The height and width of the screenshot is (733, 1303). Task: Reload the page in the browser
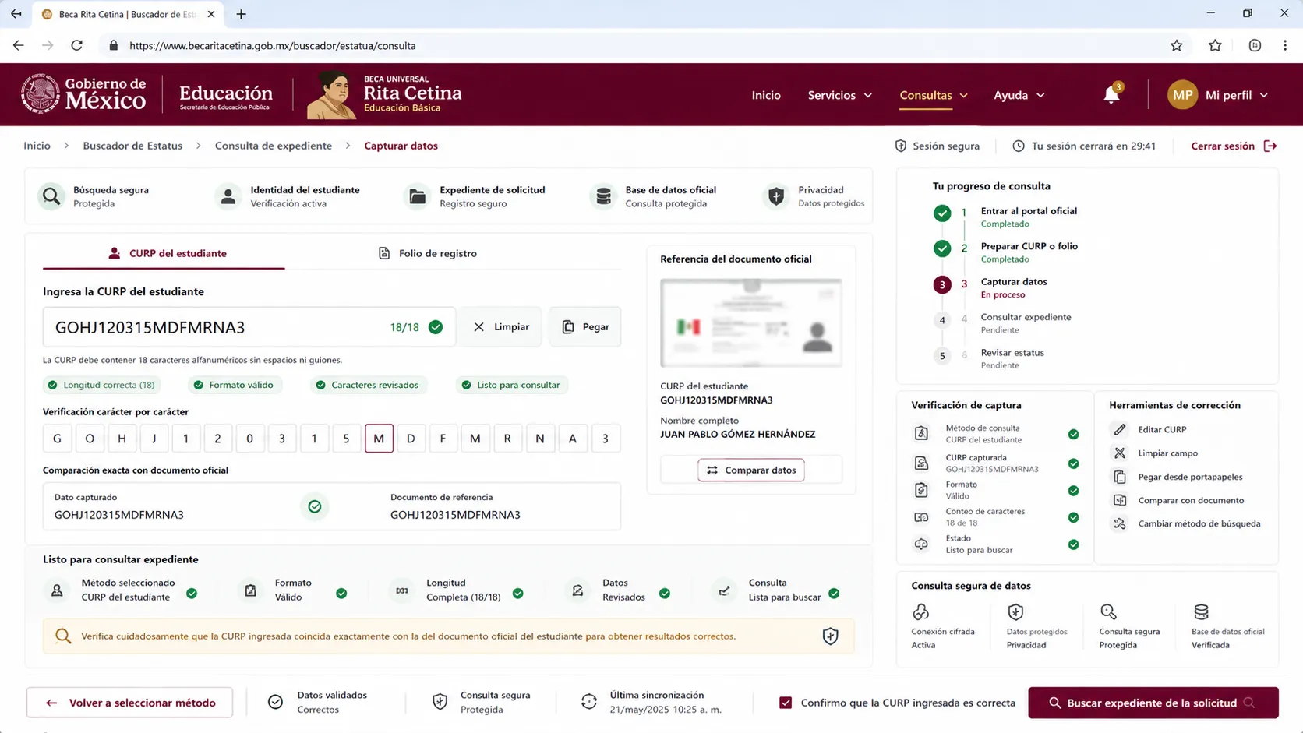(76, 45)
